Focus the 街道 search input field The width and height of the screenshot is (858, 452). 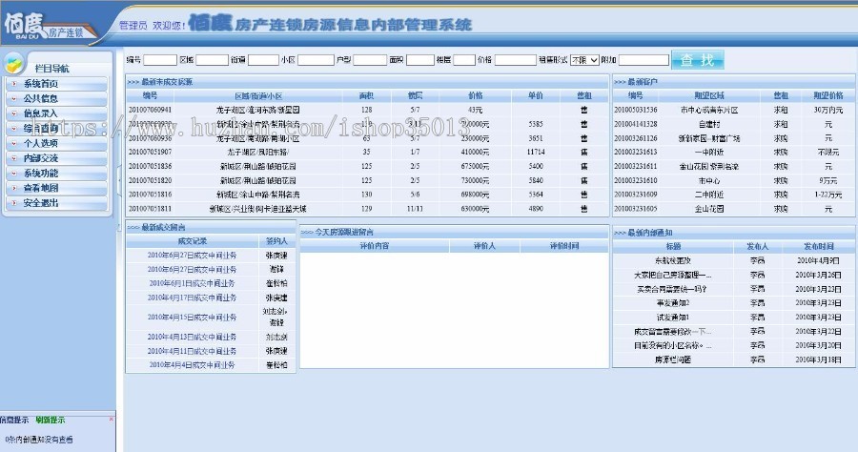263,60
